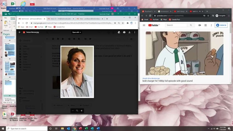Switch to Inbox professors@ Gmail tab
The height and width of the screenshot is (131, 233).
tap(90, 19)
